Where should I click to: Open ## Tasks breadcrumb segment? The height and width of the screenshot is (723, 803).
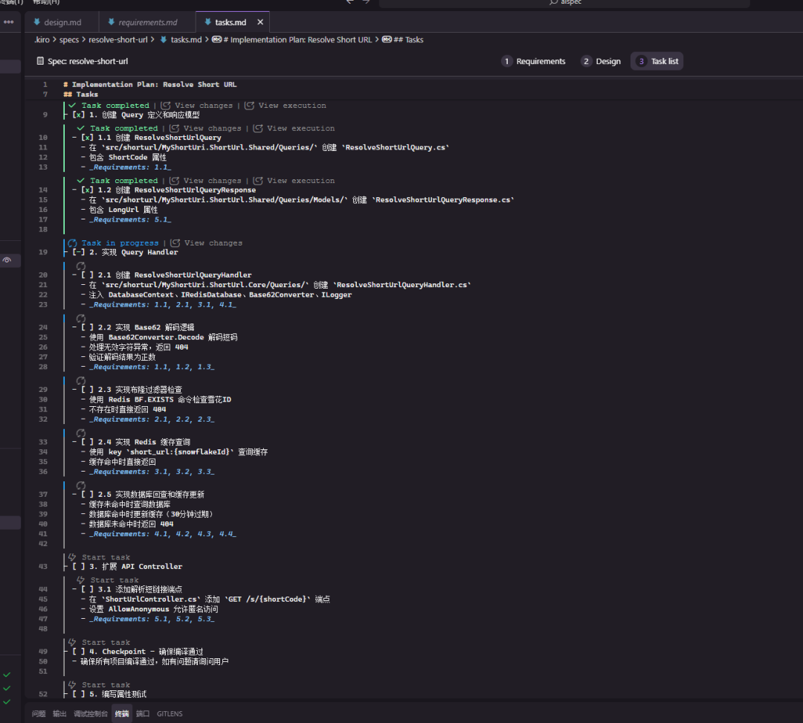[x=408, y=39]
